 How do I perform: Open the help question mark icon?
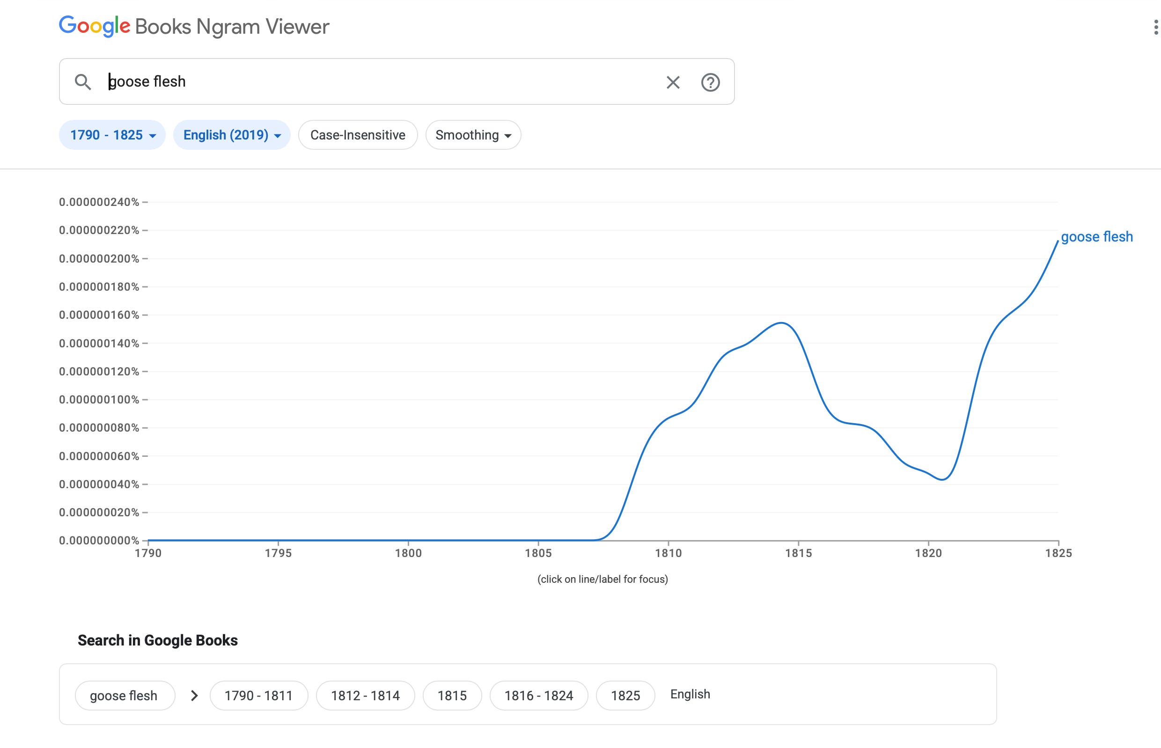[x=710, y=82]
